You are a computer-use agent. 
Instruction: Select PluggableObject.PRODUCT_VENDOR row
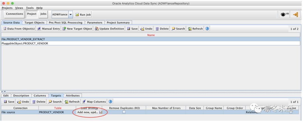151,43
